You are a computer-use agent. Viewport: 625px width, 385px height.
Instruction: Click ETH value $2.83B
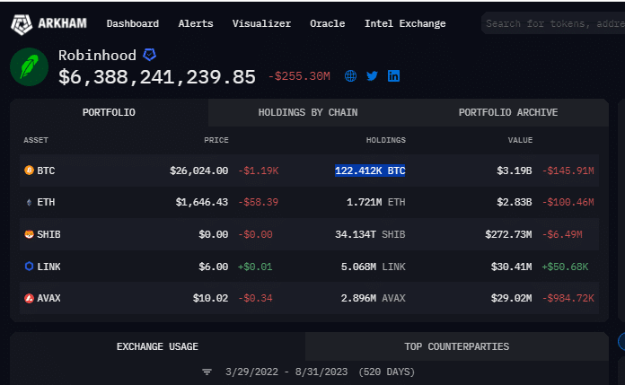pyautogui.click(x=515, y=203)
